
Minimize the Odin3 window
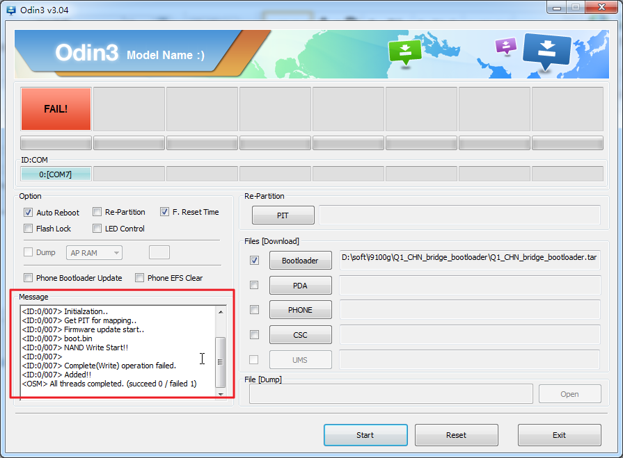[557, 8]
